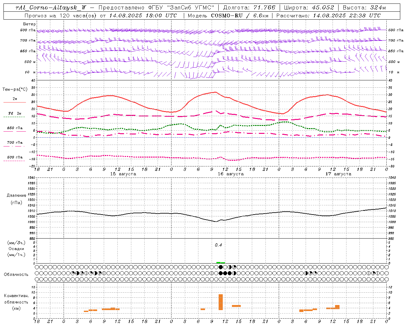The width and height of the screenshot is (405, 324).
Task: Click the text Прогноз на 120 часа(ов)
Action: [61, 16]
